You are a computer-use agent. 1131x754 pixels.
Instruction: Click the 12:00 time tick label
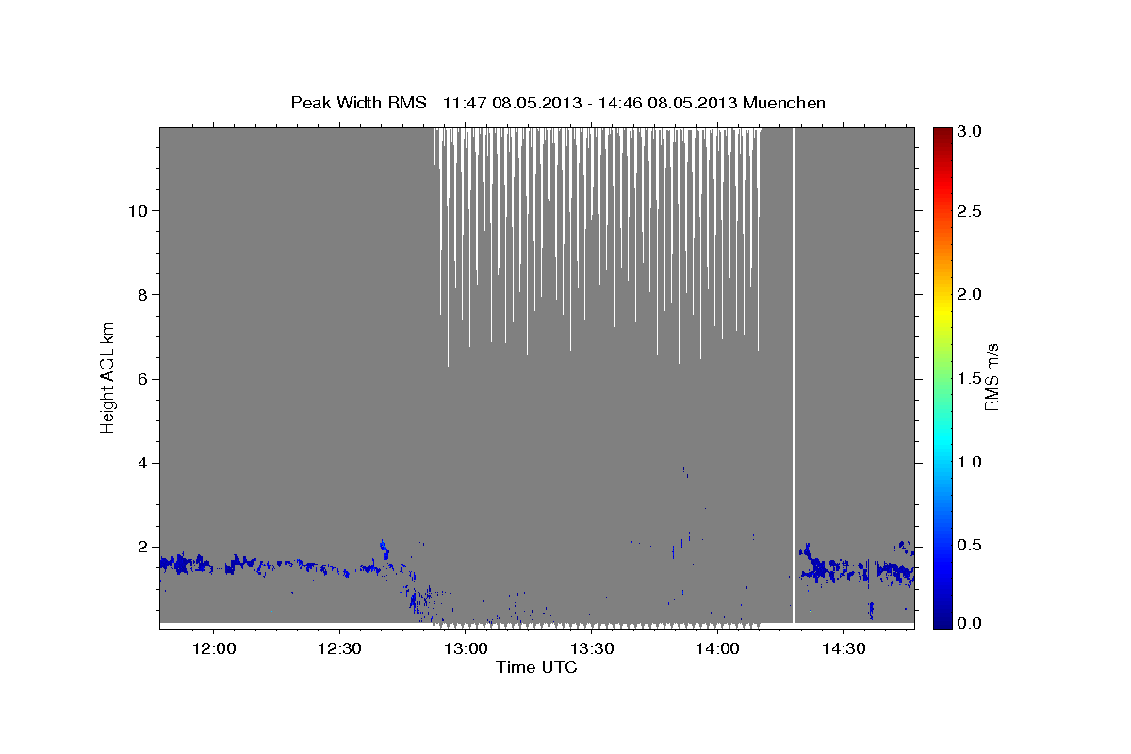pos(213,649)
